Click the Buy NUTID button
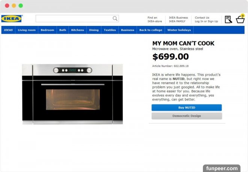Image resolution: width=248 pixels, height=172 pixels. coord(187,107)
